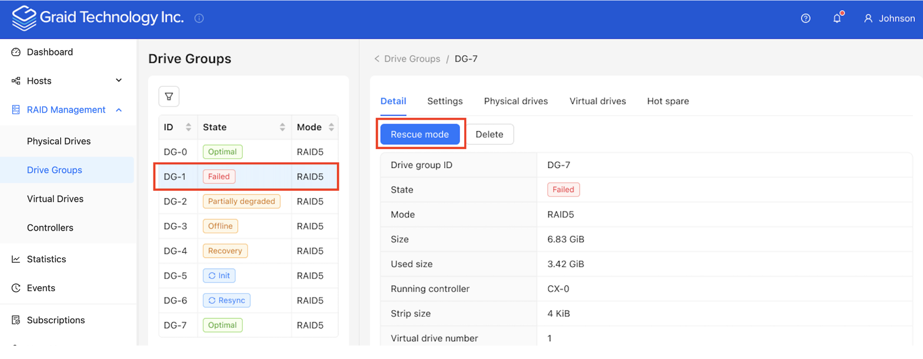Click the Delete button
923x359 pixels.
point(489,134)
